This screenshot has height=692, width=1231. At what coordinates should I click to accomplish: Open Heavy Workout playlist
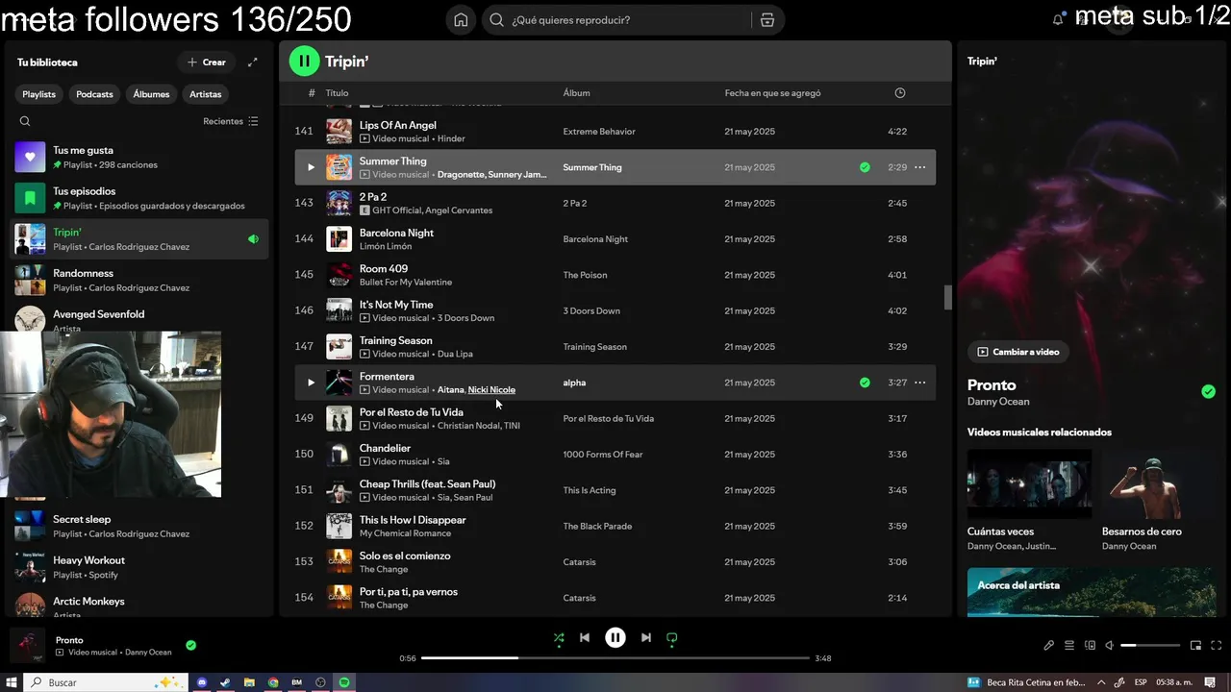[x=139, y=567]
